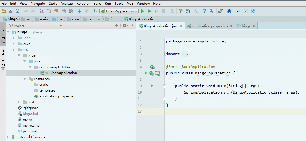306x141 pixels.
Task: Close the application.properties tab
Action: tap(231, 26)
